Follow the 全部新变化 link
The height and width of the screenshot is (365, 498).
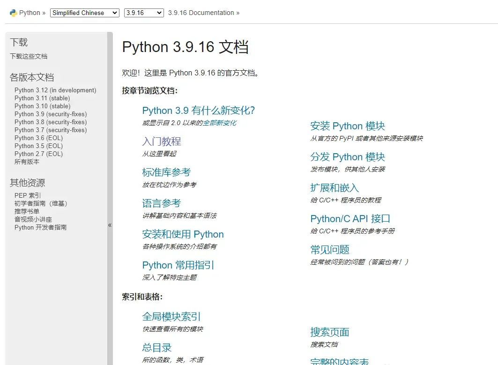[219, 123]
